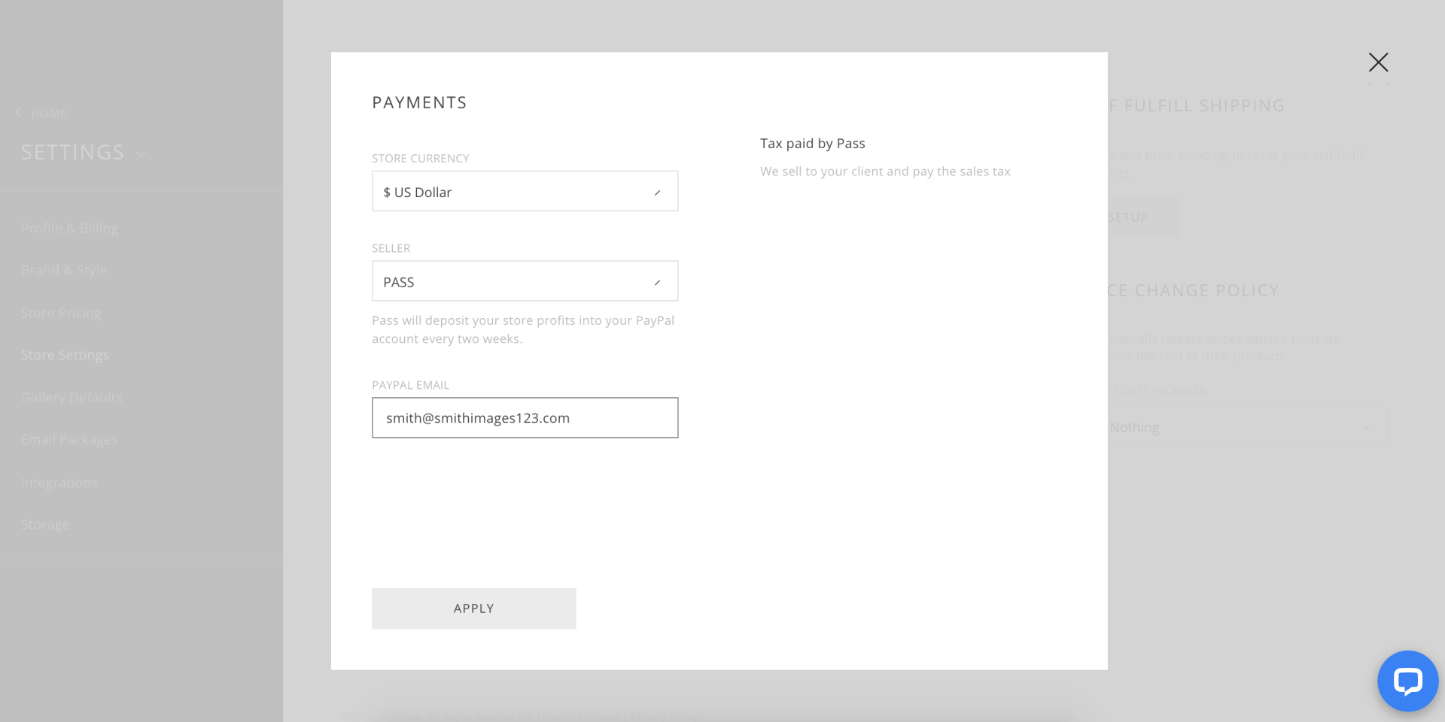Open Profile & Billing settings

pyautogui.click(x=69, y=228)
